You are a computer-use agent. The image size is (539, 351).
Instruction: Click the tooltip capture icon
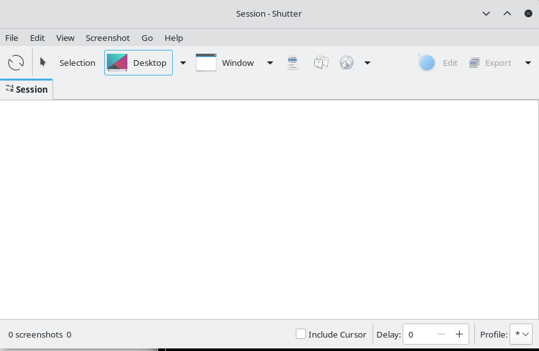pyautogui.click(x=321, y=63)
